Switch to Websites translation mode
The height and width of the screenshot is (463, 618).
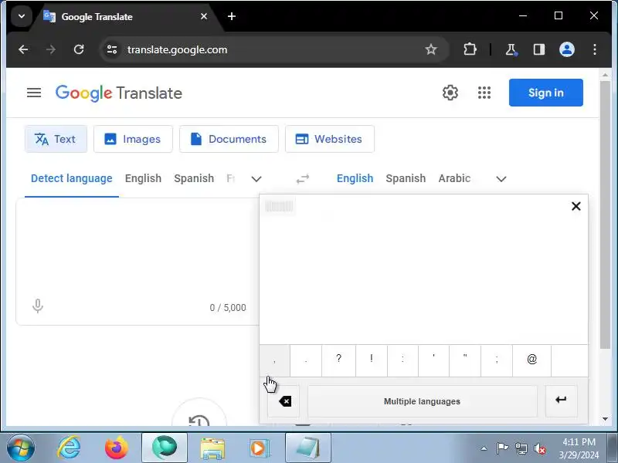point(330,139)
